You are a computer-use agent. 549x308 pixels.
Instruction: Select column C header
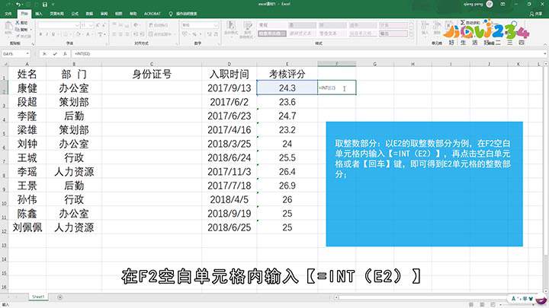pos(152,64)
